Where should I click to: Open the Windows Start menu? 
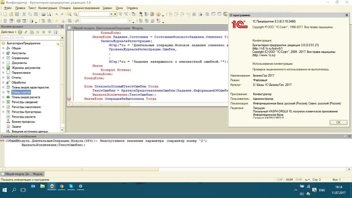point(5,190)
